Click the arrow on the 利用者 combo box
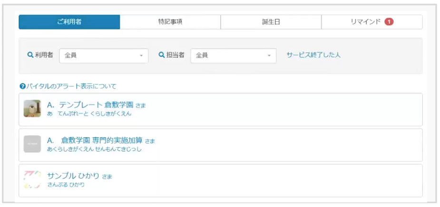The image size is (440, 207). coord(141,56)
